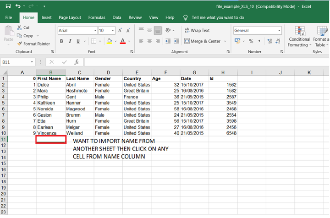Screen dimensions: 330x218
Task: Click the Undo arrow icon
Action: click(17, 6)
